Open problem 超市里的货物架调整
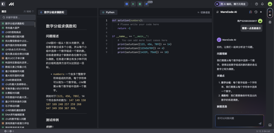The image size is (274, 133). 18,45
